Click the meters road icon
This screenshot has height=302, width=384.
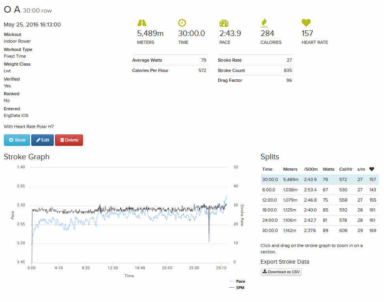(x=142, y=23)
